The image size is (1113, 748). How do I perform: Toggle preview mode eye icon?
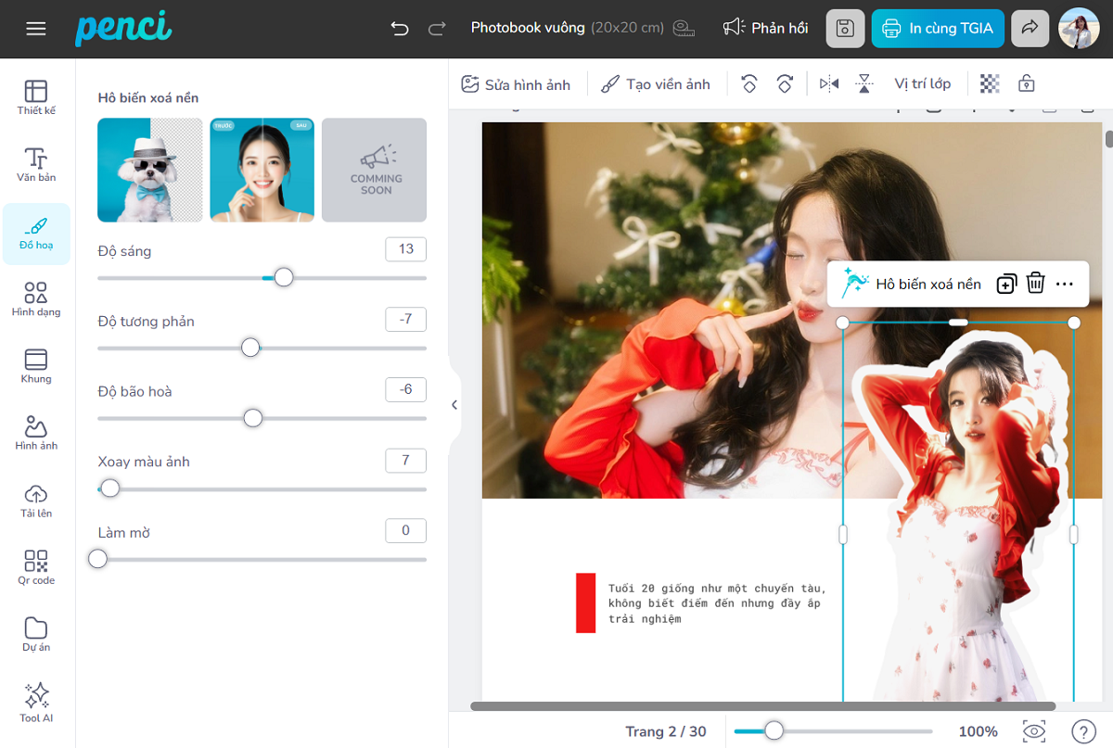[x=1034, y=731]
